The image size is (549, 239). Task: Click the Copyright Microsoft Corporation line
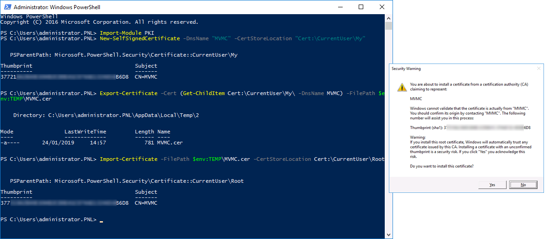tap(99, 22)
